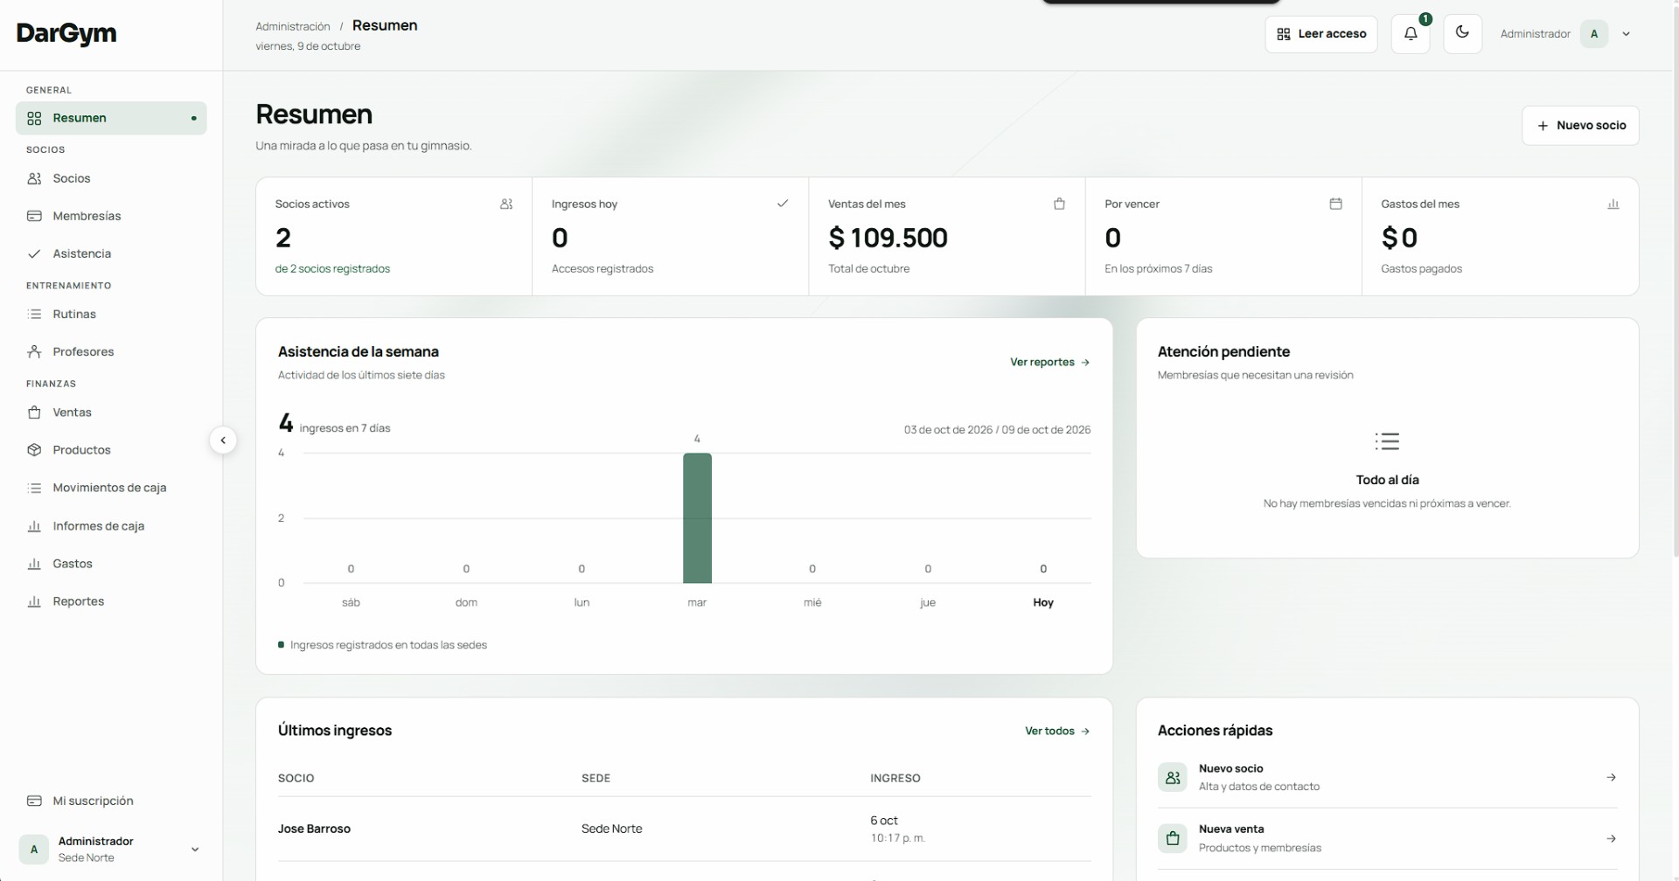
Task: Click the Ventas bag icon in sidebar
Action: point(34,413)
